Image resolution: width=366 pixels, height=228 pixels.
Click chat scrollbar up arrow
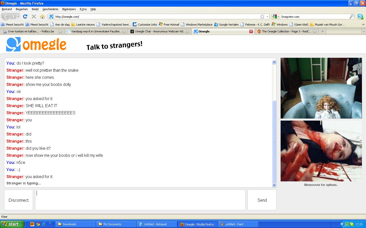point(274,62)
